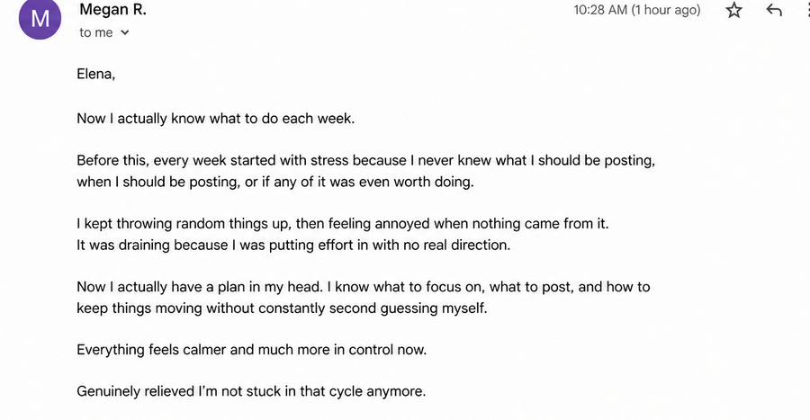Image resolution: width=810 pixels, height=420 pixels.
Task: Click the line 'Now I actually have a plan'
Action: coord(364,287)
